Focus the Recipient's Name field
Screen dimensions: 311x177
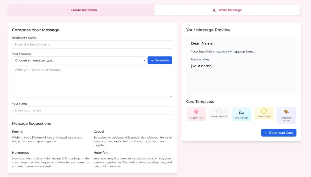click(92, 44)
